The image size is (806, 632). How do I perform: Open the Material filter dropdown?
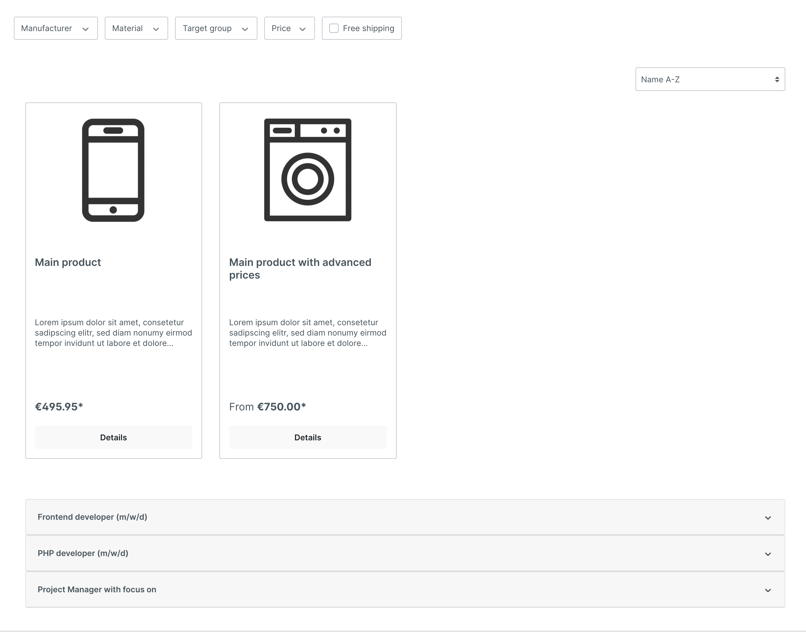click(136, 28)
